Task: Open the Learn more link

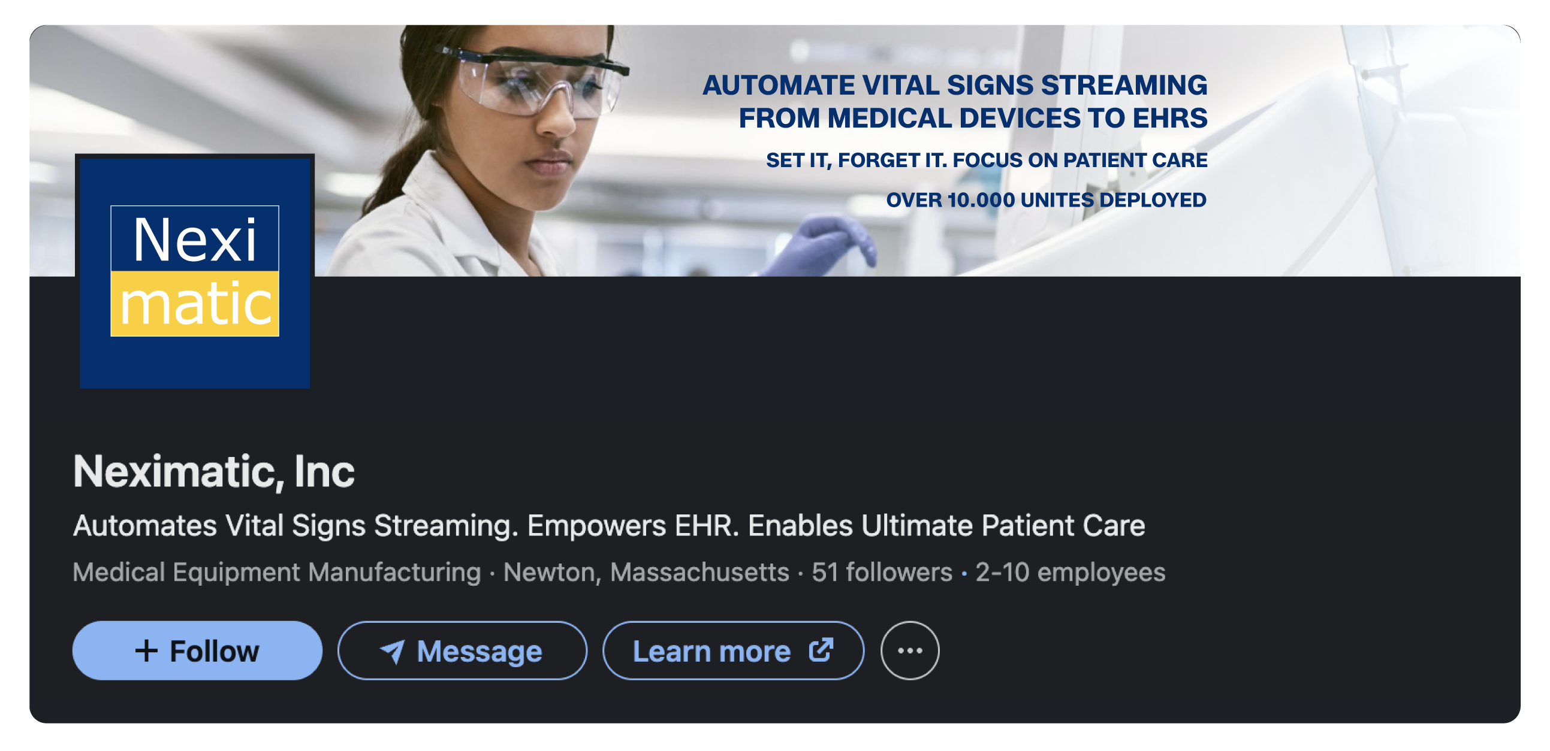Action: pos(733,650)
